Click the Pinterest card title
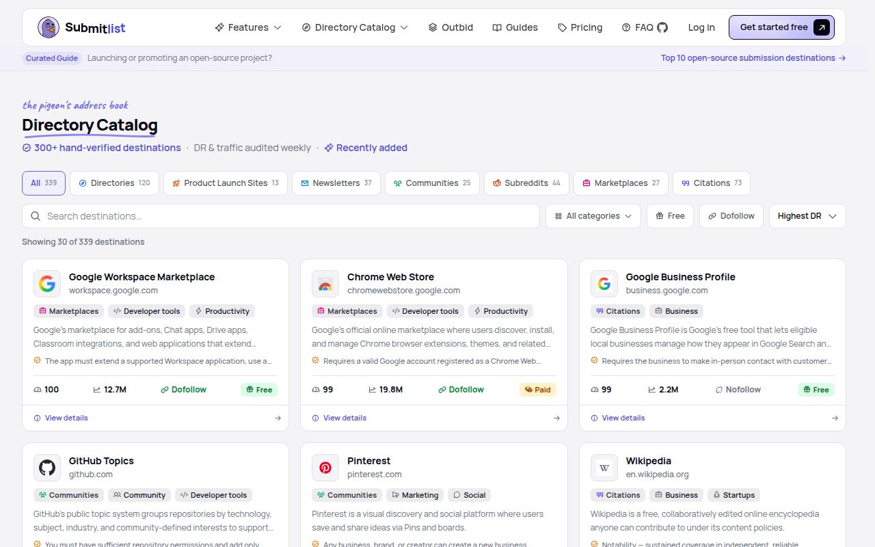Viewport: 875px width, 547px height. (x=369, y=461)
